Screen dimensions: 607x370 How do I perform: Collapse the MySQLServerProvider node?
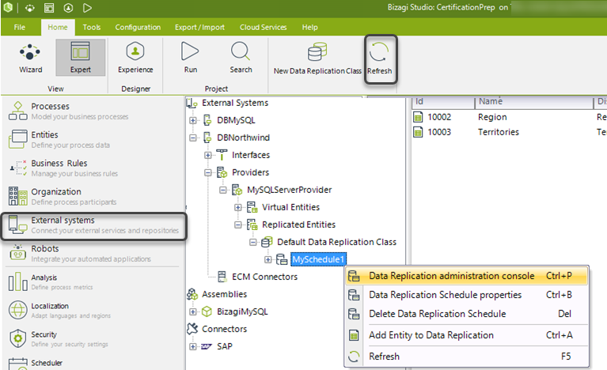[x=223, y=190]
